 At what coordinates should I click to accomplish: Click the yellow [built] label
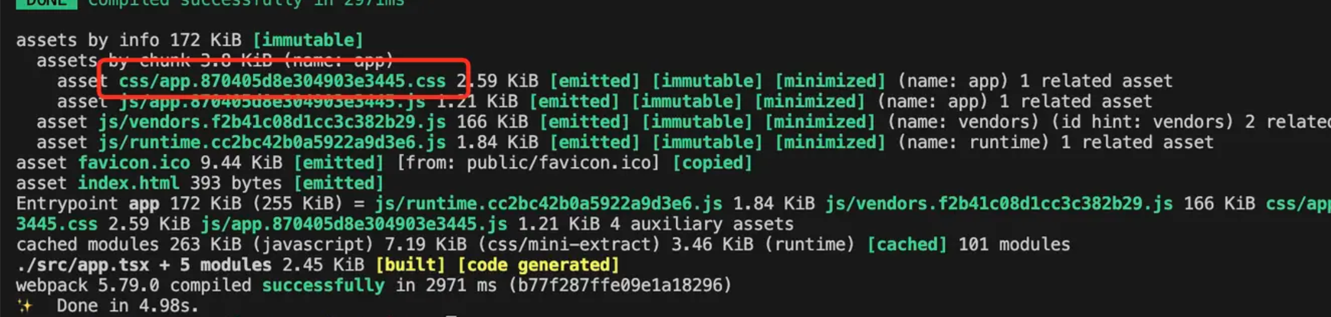pyautogui.click(x=410, y=265)
